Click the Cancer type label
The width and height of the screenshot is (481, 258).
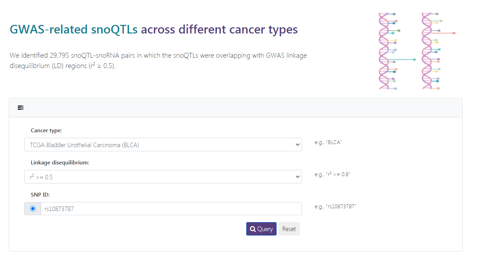coord(46,131)
